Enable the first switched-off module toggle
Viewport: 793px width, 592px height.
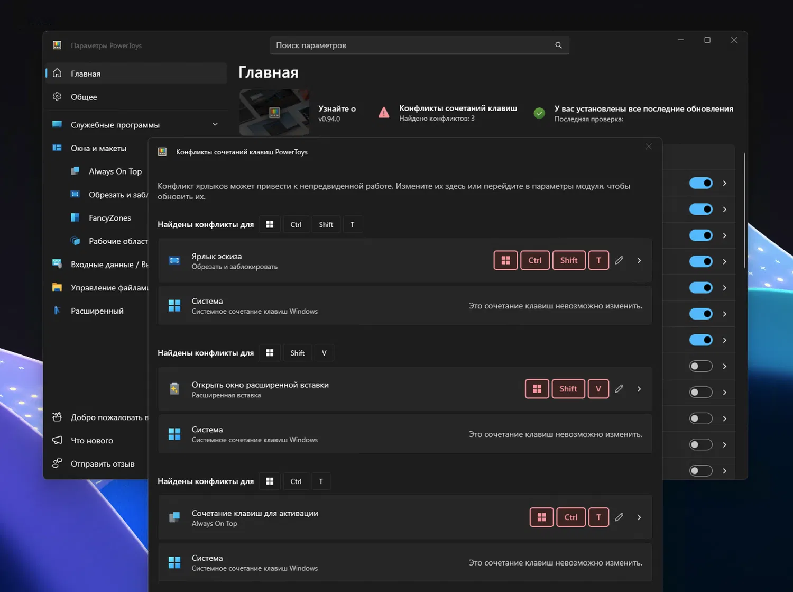point(701,366)
